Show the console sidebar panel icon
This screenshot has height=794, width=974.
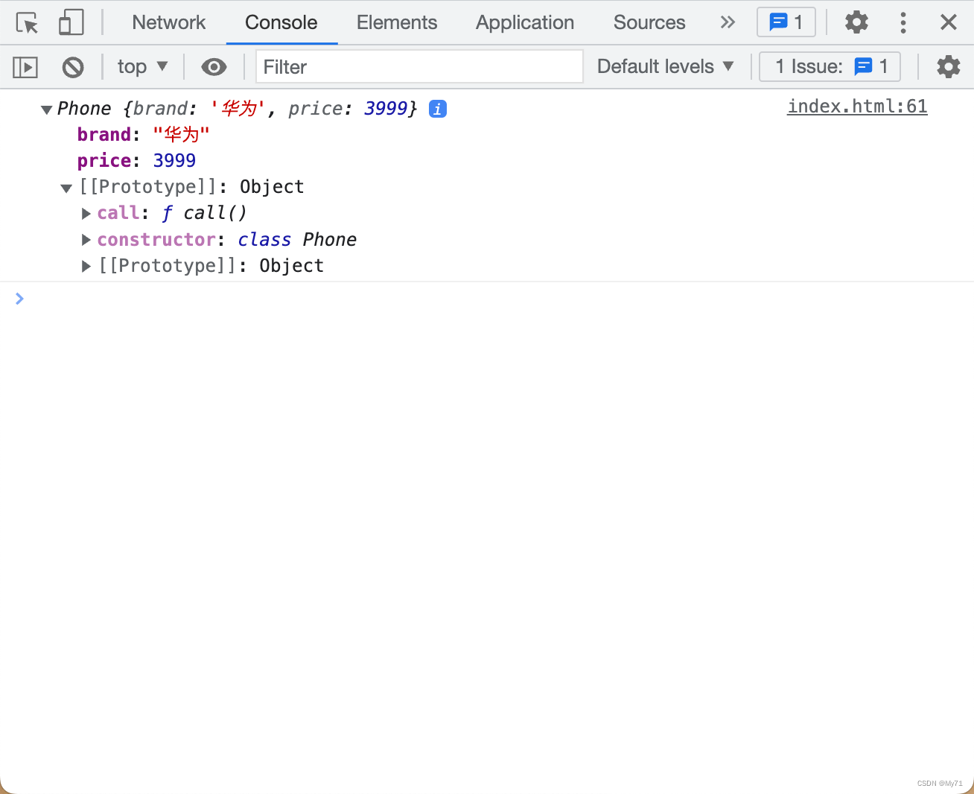[25, 67]
